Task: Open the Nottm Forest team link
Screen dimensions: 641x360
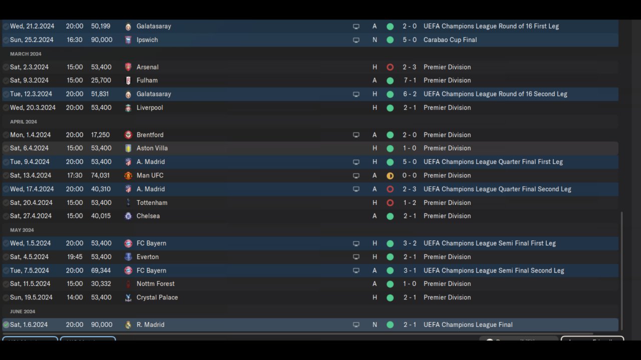Action: tap(156, 283)
